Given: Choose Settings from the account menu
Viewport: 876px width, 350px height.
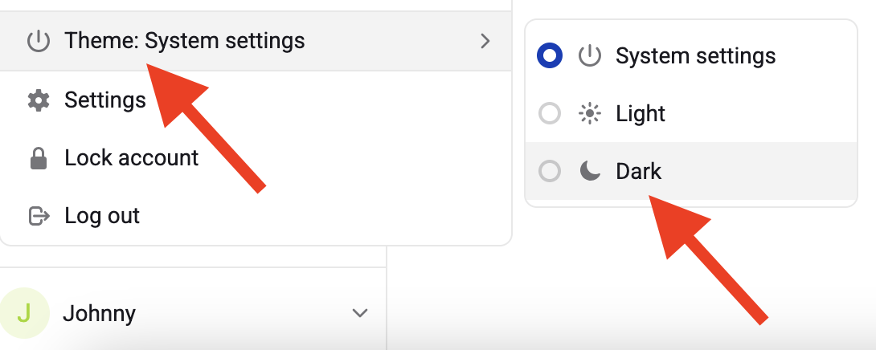Looking at the screenshot, I should pyautogui.click(x=105, y=100).
